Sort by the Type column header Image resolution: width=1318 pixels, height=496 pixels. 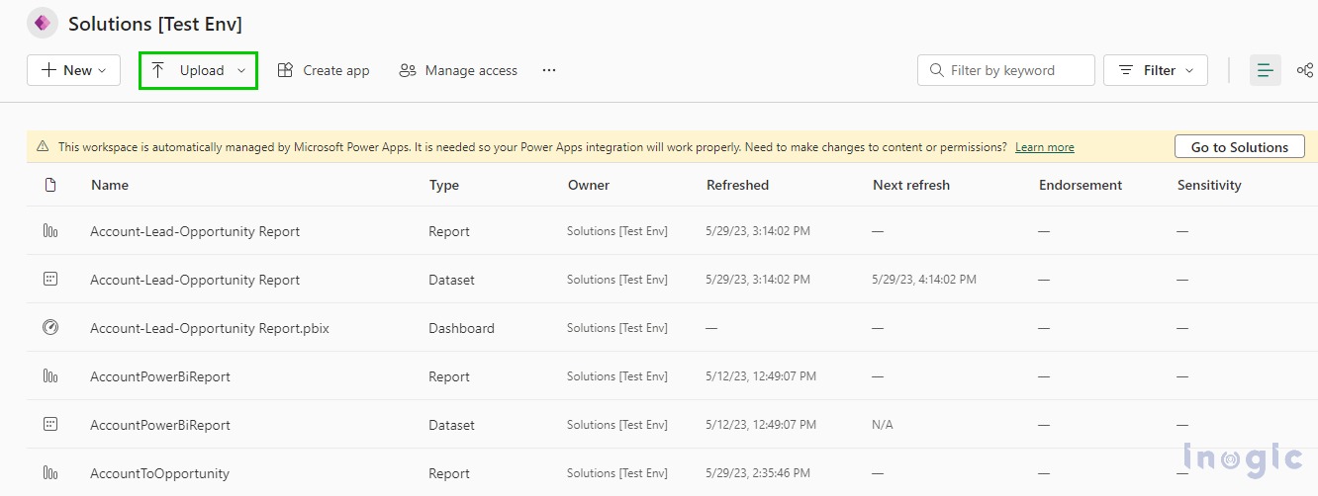pos(444,185)
